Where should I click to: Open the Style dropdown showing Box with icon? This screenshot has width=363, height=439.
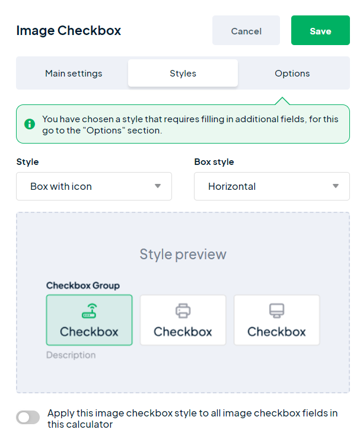(x=94, y=186)
